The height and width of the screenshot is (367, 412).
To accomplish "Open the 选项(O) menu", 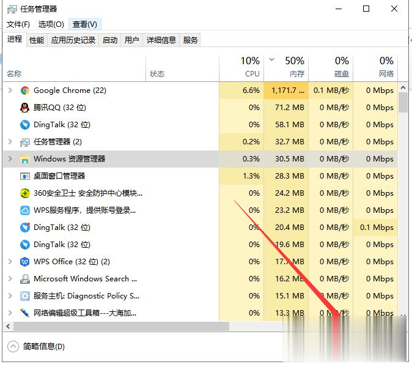I will click(51, 24).
